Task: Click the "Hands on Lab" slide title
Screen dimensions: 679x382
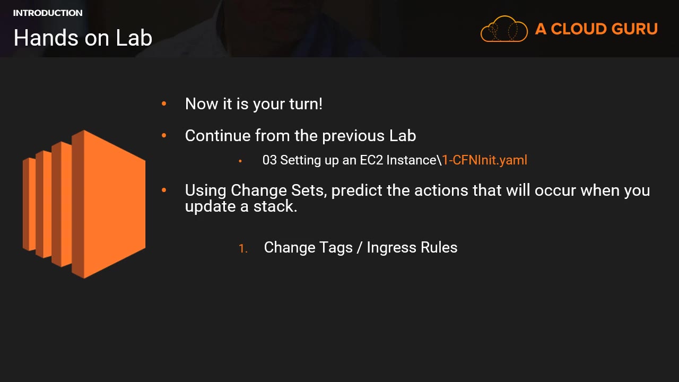Action: click(83, 38)
